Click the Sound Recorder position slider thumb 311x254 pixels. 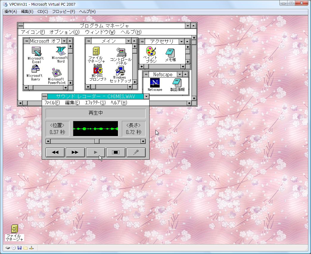click(x=97, y=141)
